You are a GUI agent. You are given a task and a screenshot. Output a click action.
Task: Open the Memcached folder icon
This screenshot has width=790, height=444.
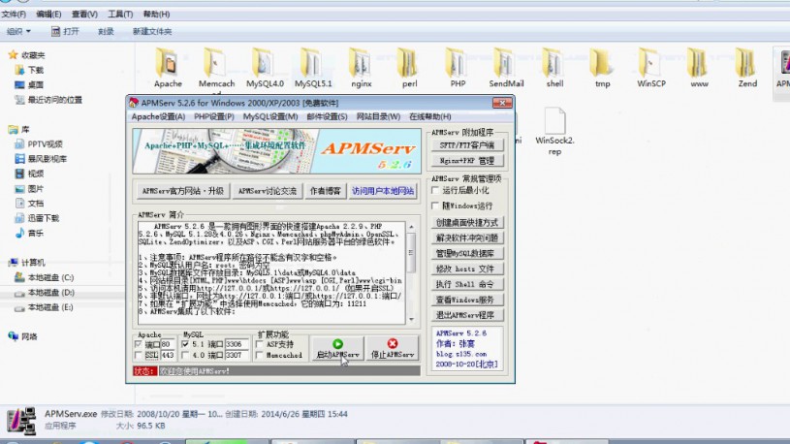215,62
